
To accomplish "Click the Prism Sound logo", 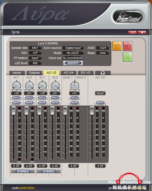I will click(x=128, y=17).
